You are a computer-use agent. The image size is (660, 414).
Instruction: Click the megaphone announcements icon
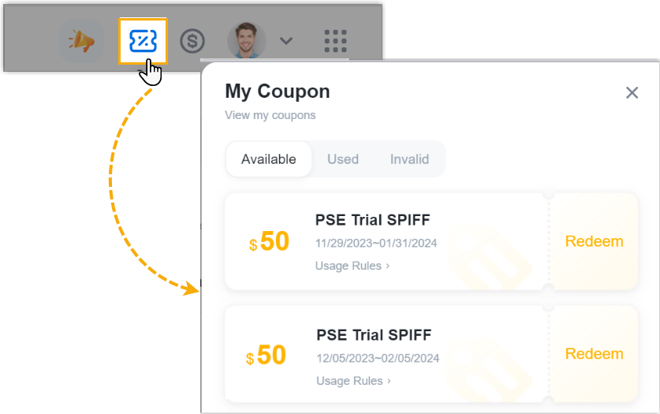(x=82, y=40)
